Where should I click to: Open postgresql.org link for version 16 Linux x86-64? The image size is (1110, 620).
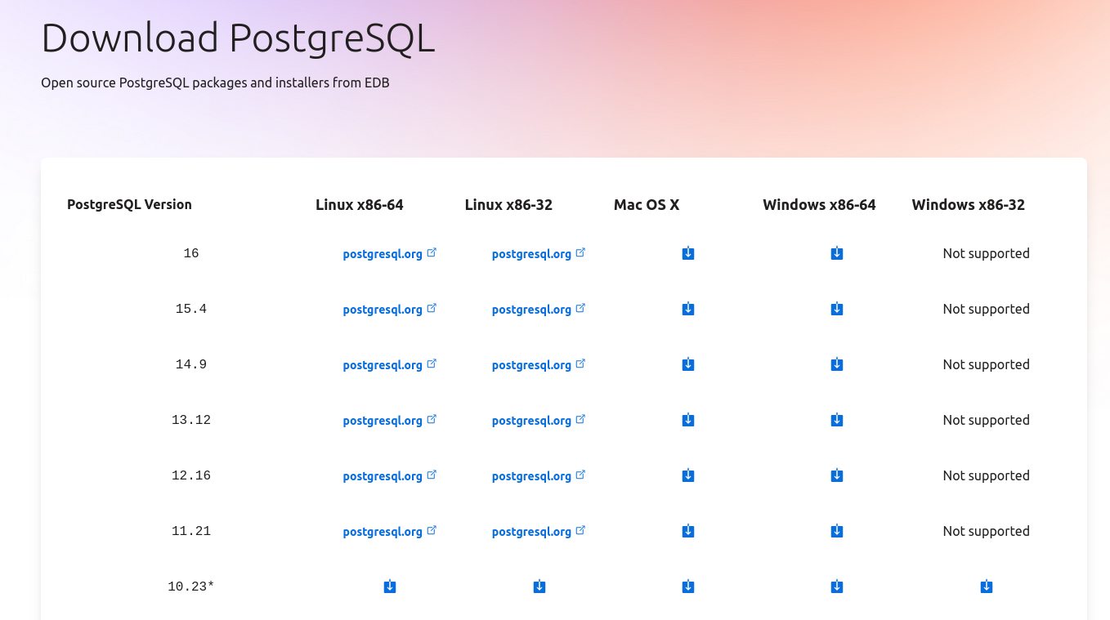(390, 254)
